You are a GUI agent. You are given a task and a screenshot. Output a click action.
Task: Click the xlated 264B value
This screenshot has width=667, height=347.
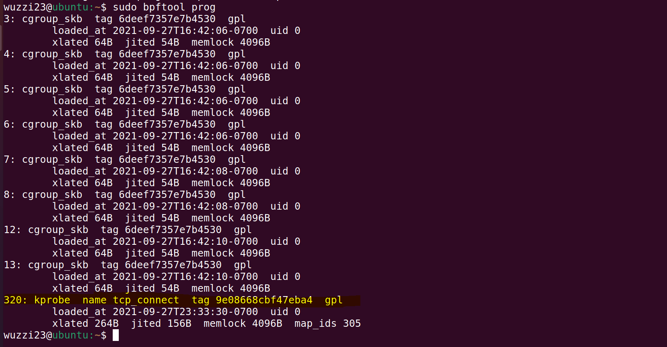point(86,324)
